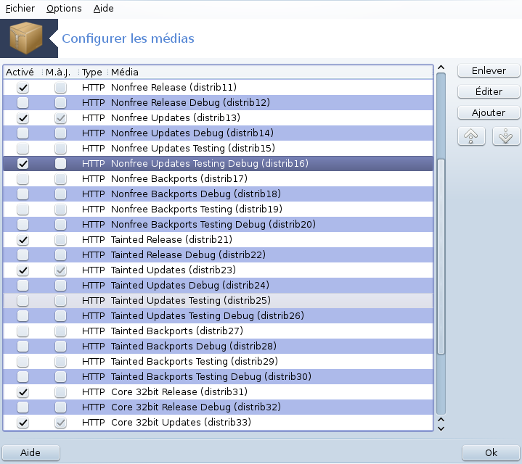
Task: Confirm with the Ok button
Action: (491, 452)
